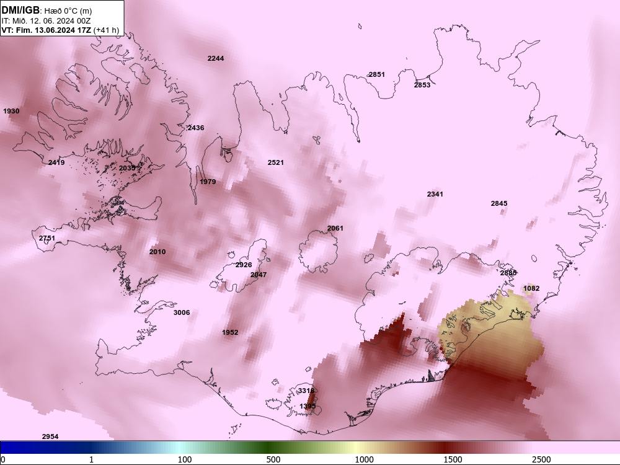Click the 2244 value label on the map
The width and height of the screenshot is (620, 465).
tap(216, 58)
